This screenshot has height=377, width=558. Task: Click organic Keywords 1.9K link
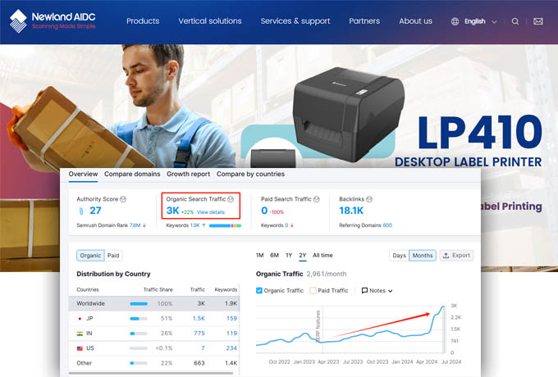point(195,225)
